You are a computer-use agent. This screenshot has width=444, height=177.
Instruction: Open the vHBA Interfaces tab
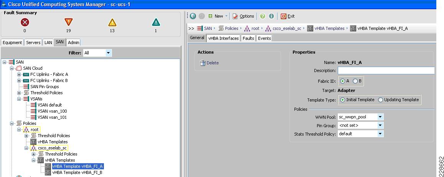click(x=224, y=38)
